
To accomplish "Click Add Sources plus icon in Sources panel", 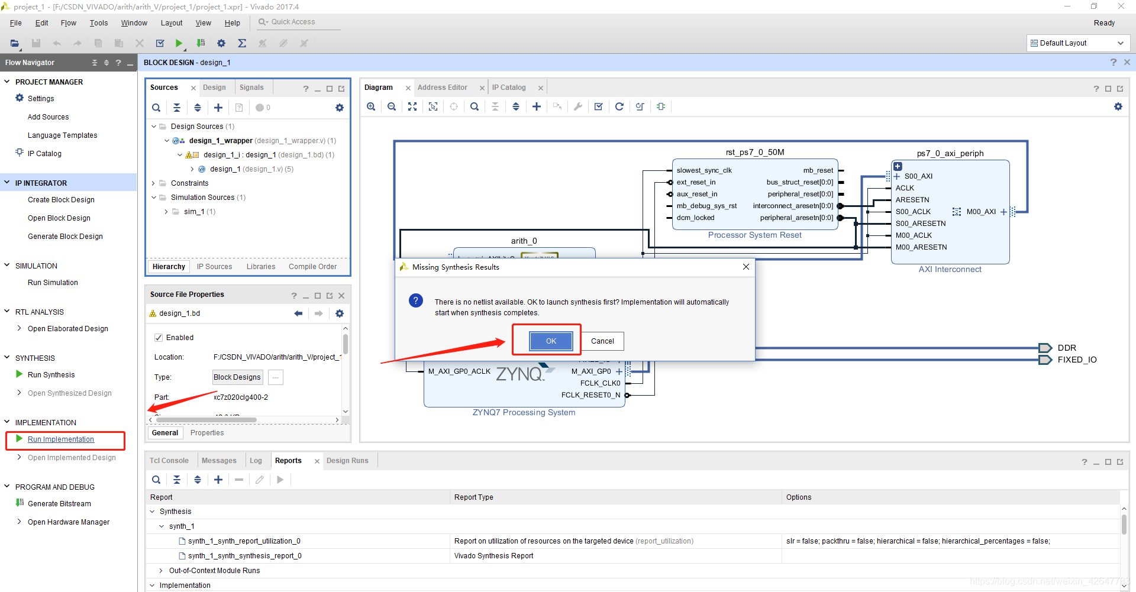I will click(x=218, y=108).
